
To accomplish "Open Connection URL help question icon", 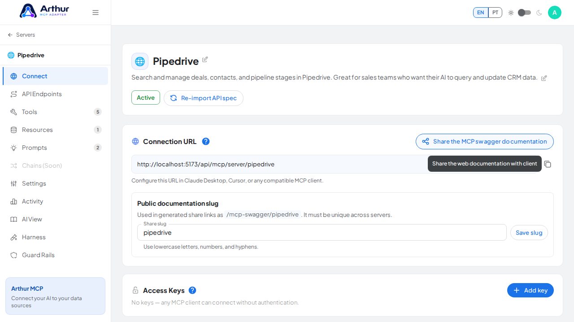I will (x=206, y=141).
